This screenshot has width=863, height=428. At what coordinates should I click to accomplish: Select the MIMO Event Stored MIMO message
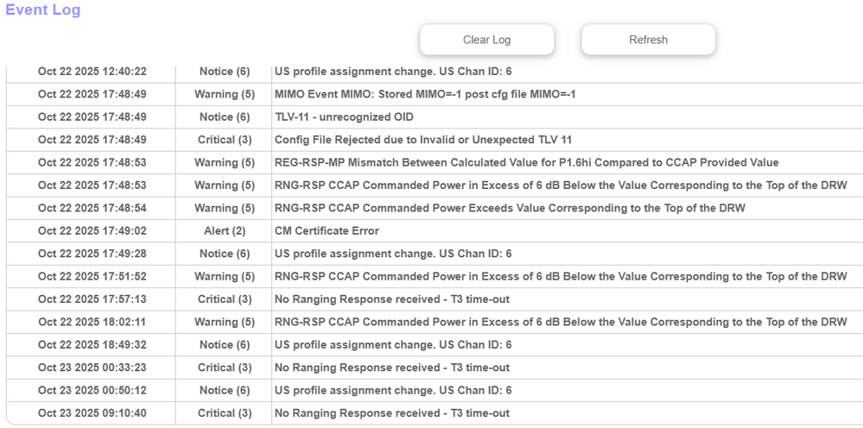[425, 94]
